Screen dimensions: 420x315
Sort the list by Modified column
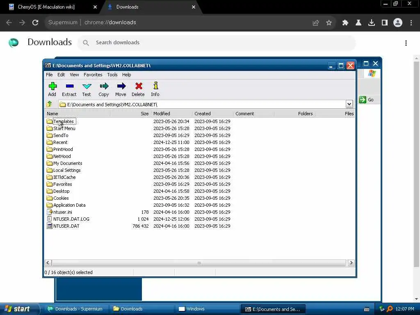click(172, 114)
